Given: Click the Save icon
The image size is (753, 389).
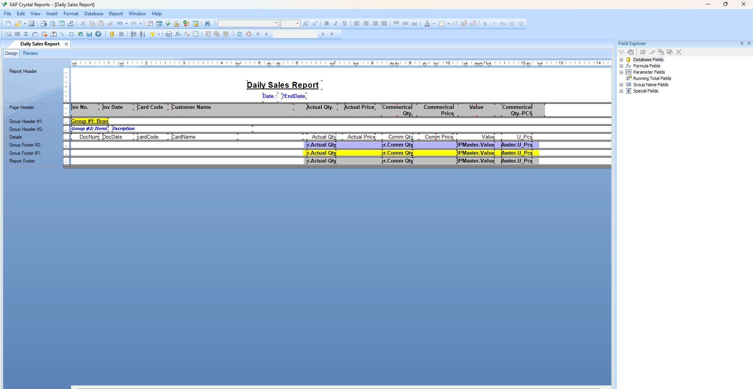Looking at the screenshot, I should click(31, 24).
